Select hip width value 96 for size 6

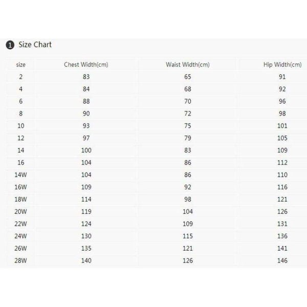(282, 101)
